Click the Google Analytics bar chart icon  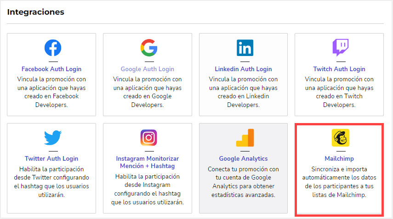tap(245, 137)
